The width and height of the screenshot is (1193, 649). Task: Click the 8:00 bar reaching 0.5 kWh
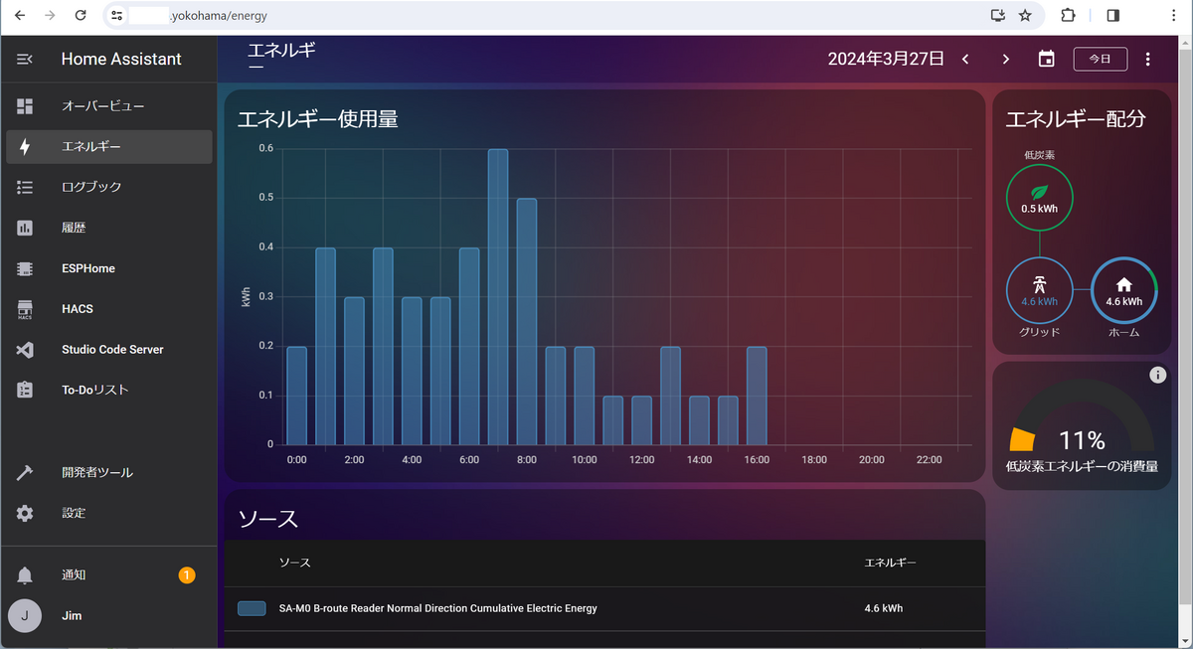(x=527, y=321)
